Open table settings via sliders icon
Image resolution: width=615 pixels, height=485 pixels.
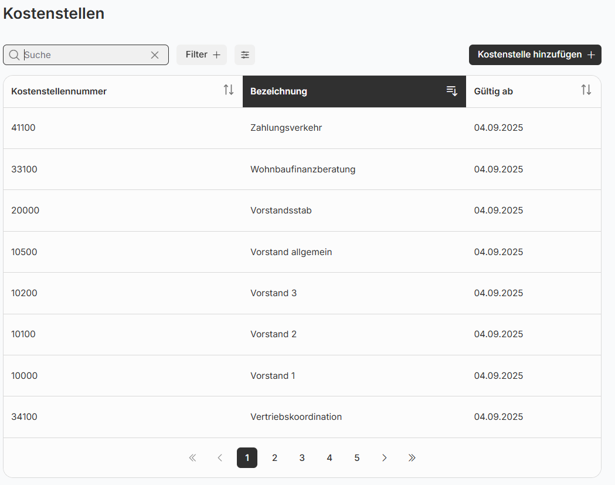244,55
